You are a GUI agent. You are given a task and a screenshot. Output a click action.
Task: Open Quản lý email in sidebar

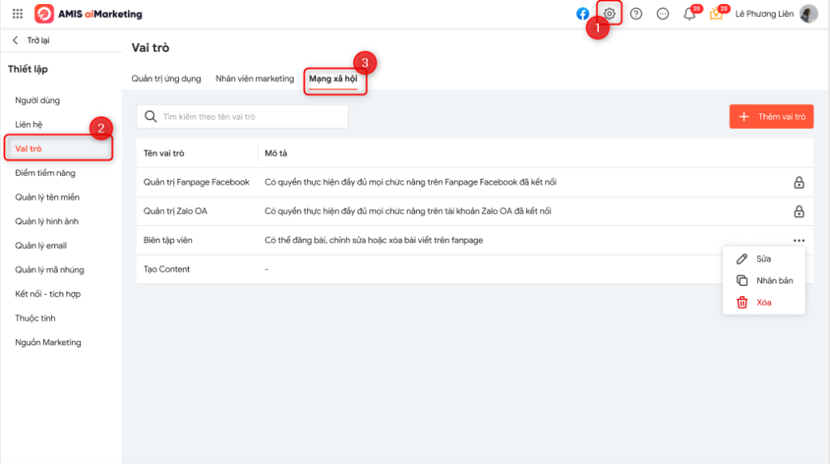[41, 245]
